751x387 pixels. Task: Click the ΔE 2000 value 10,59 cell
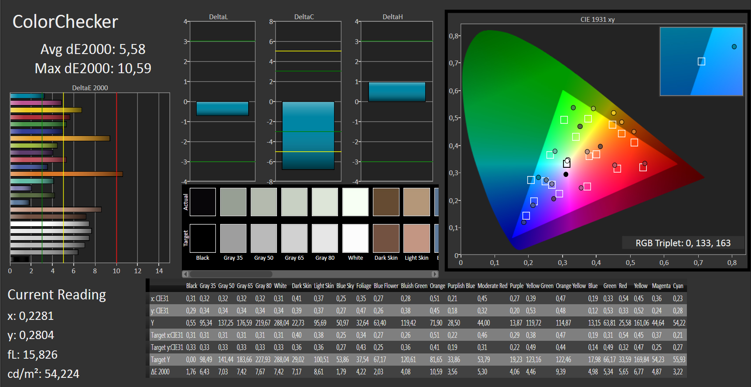point(436,372)
